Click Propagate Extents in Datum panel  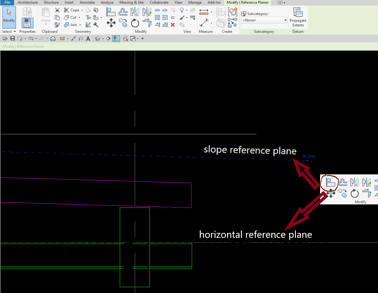tap(298, 18)
